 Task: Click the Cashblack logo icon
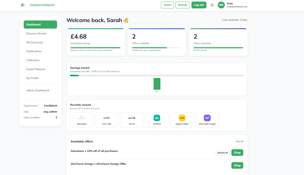coord(23,5)
